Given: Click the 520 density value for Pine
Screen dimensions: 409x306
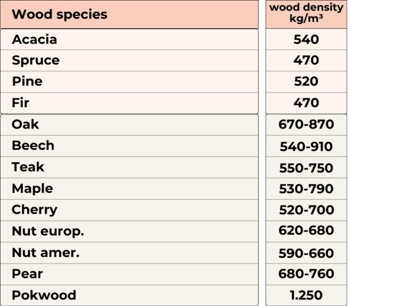Looking at the screenshot, I should [306, 81].
